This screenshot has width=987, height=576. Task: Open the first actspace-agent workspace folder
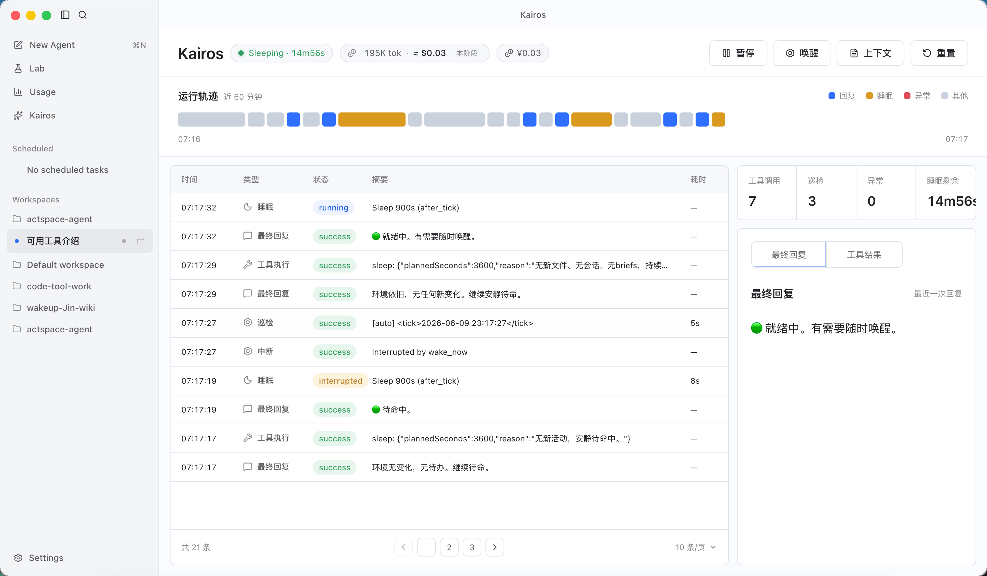[80, 219]
